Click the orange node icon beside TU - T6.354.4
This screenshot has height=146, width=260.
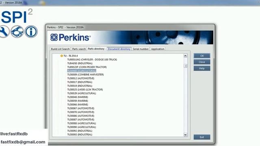click(x=61, y=56)
